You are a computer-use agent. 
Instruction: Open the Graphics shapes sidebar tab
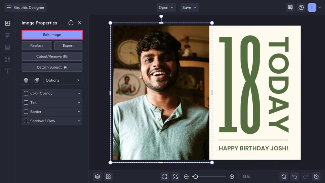pyautogui.click(x=8, y=59)
